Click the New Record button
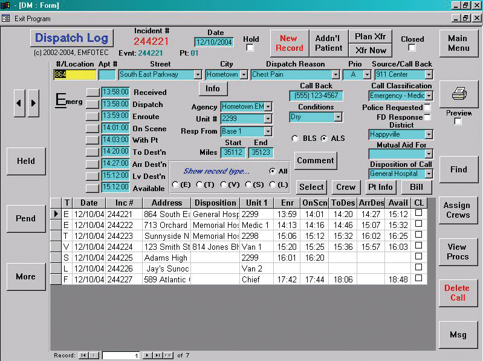 pyautogui.click(x=288, y=43)
